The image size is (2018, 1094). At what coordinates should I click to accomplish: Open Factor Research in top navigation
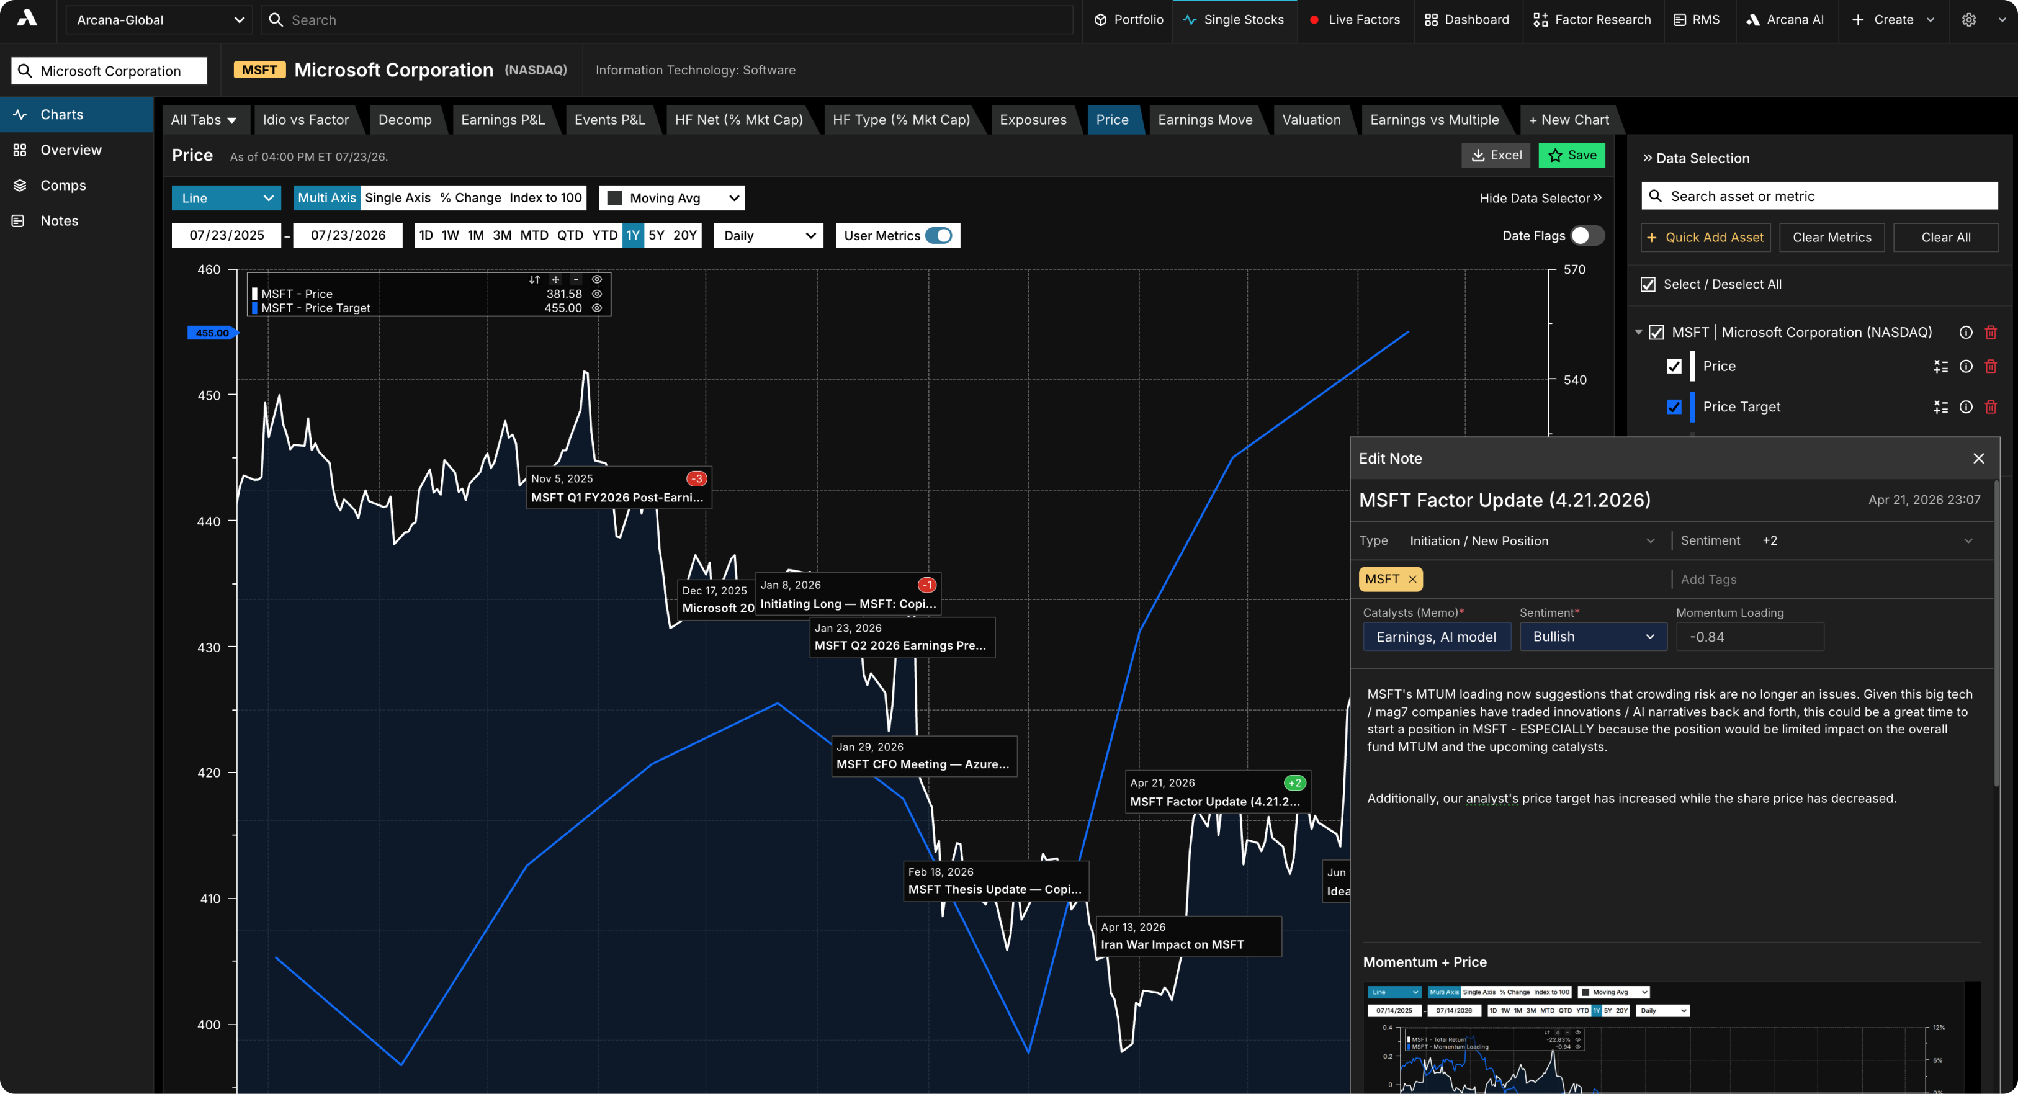pos(1592,20)
